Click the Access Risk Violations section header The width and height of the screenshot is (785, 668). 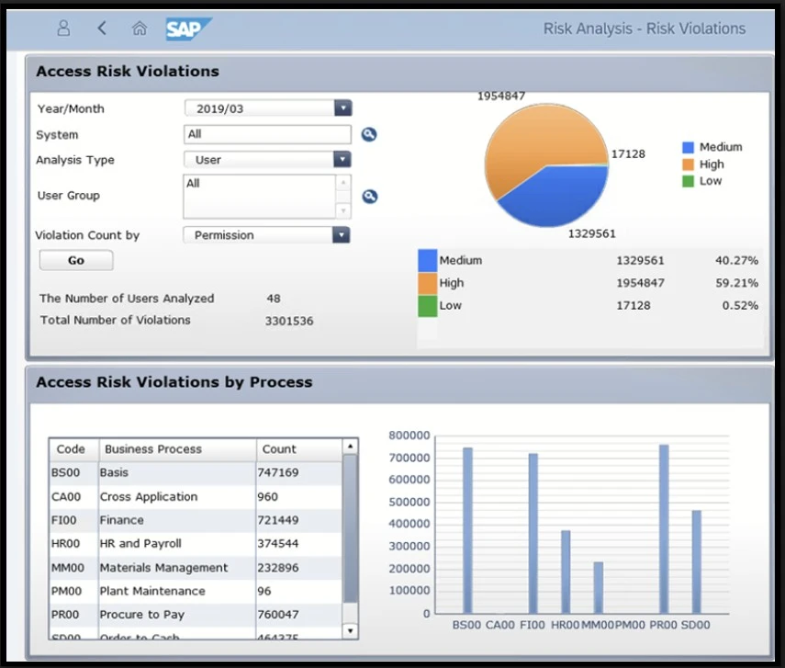coord(127,71)
